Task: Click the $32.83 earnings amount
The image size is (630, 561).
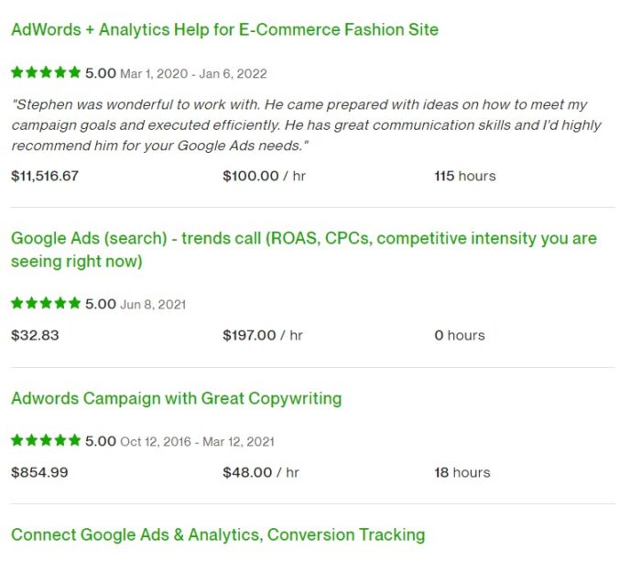Action: pyautogui.click(x=35, y=335)
